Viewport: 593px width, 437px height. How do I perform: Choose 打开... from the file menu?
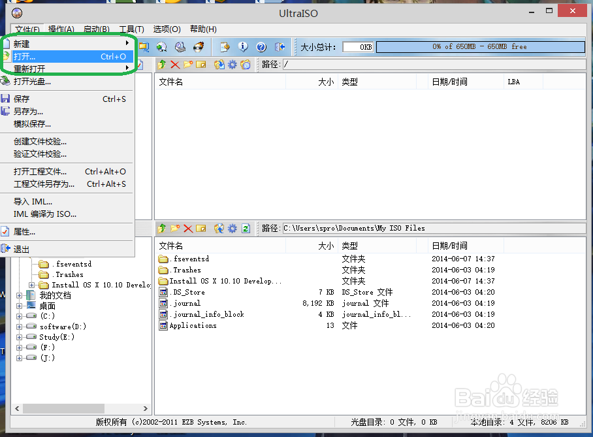[67, 56]
